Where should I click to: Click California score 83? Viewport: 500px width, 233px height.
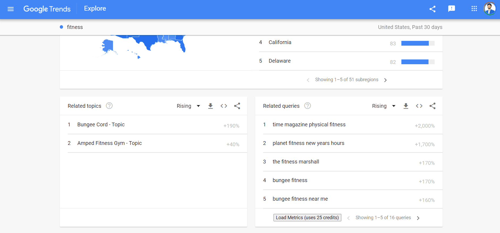[393, 44]
